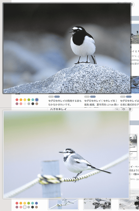Choose the orange swatch under the rope wagtail photo
This screenshot has height=211, width=139.
(21, 203)
